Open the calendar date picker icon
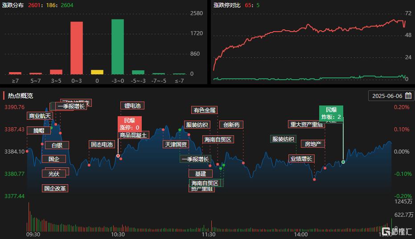415x239 pixels. coord(408,96)
